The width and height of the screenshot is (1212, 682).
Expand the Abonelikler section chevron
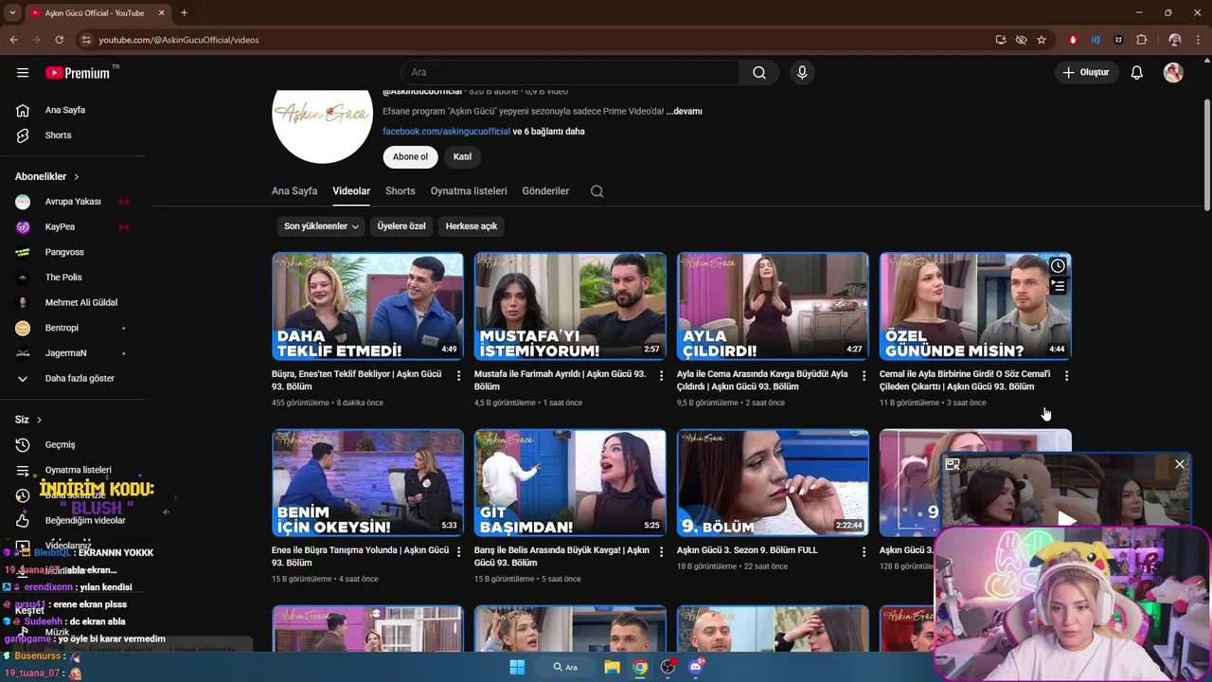point(77,177)
